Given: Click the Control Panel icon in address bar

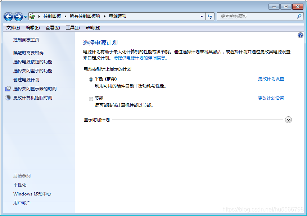Looking at the screenshot, I should click(32, 16).
